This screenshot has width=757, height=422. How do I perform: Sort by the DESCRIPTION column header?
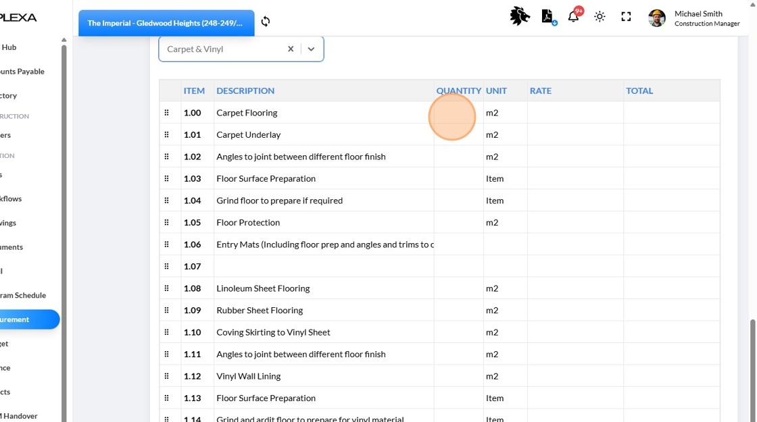tap(245, 90)
